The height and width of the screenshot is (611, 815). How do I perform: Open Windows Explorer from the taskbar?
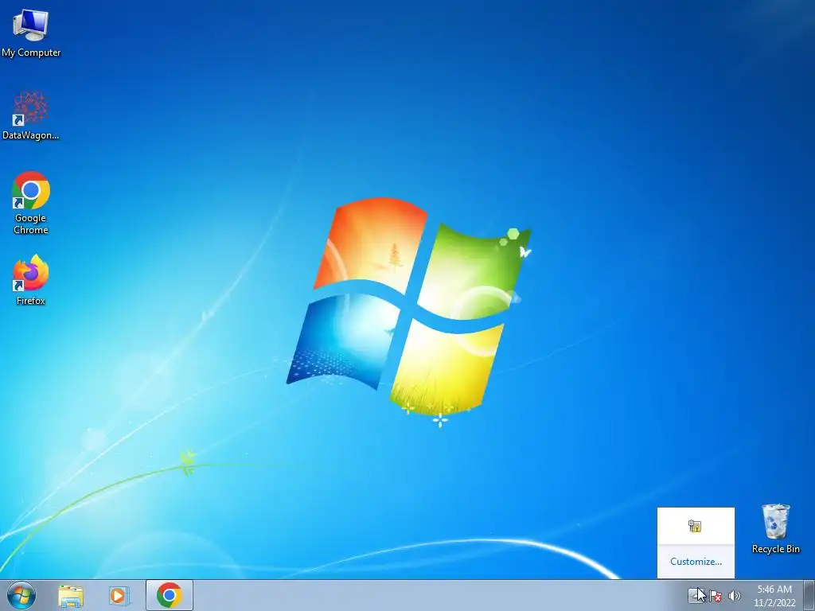(71, 595)
